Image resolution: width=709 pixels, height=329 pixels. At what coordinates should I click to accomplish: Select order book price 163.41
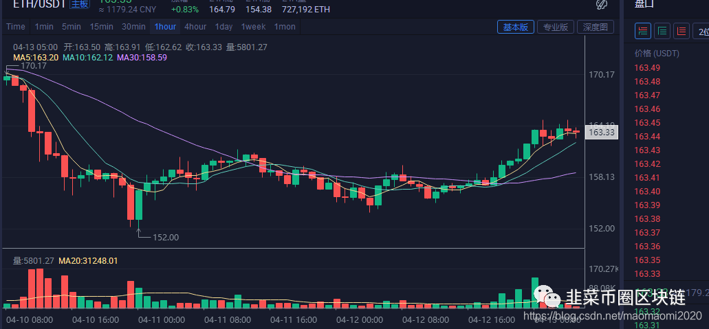(x=647, y=178)
